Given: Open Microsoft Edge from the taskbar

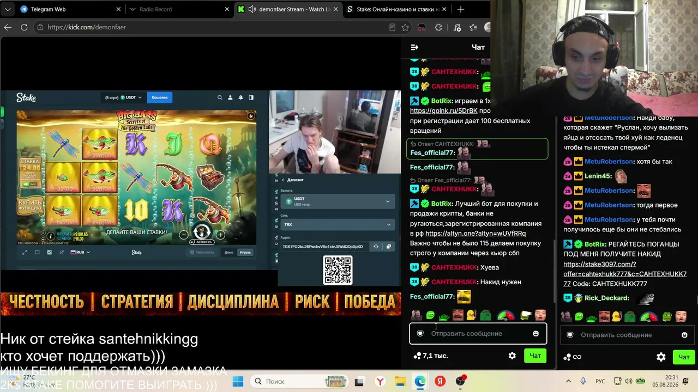Looking at the screenshot, I should point(420,381).
